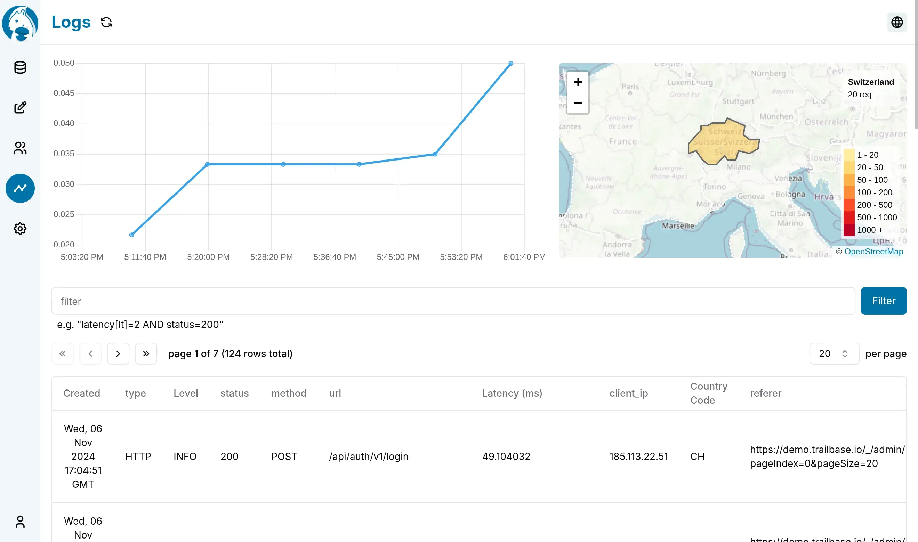
Task: Click the pencil/edit icon in sidebar
Action: [x=19, y=107]
